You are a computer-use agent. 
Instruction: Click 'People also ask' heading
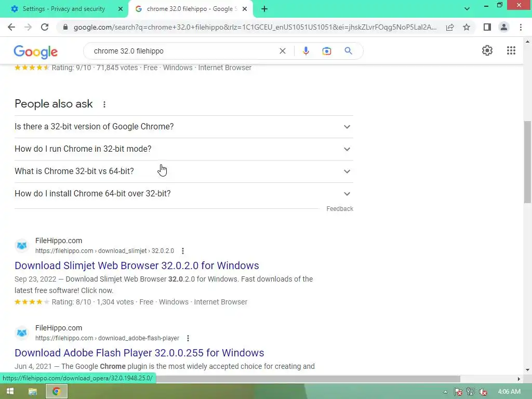pos(54,104)
